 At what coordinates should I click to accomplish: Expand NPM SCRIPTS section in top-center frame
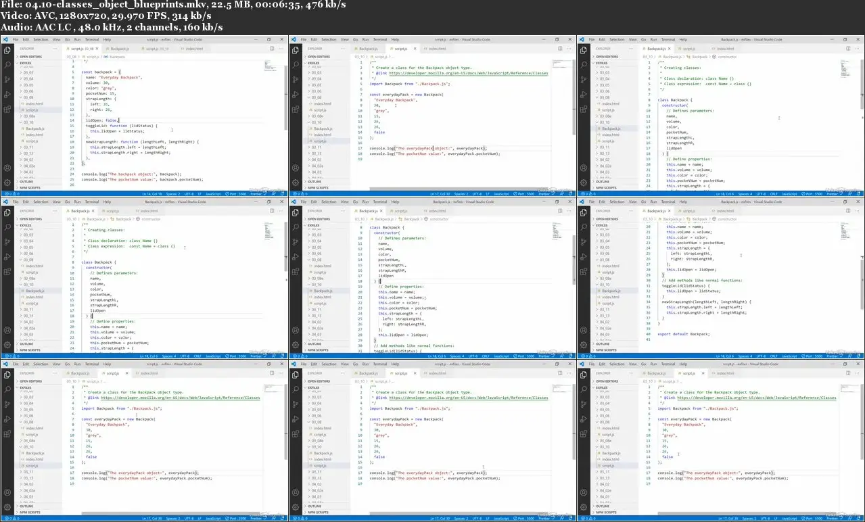coord(317,188)
